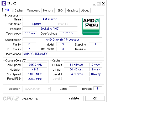
Task: Switch to the Memory tab
Action: point(48,10)
